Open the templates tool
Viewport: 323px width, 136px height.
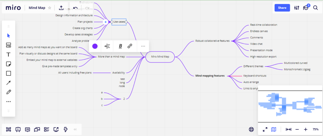click(x=9, y=45)
